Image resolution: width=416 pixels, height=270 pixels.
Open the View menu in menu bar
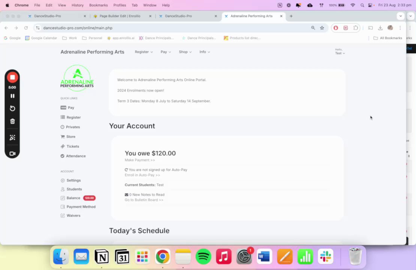pyautogui.click(x=62, y=5)
